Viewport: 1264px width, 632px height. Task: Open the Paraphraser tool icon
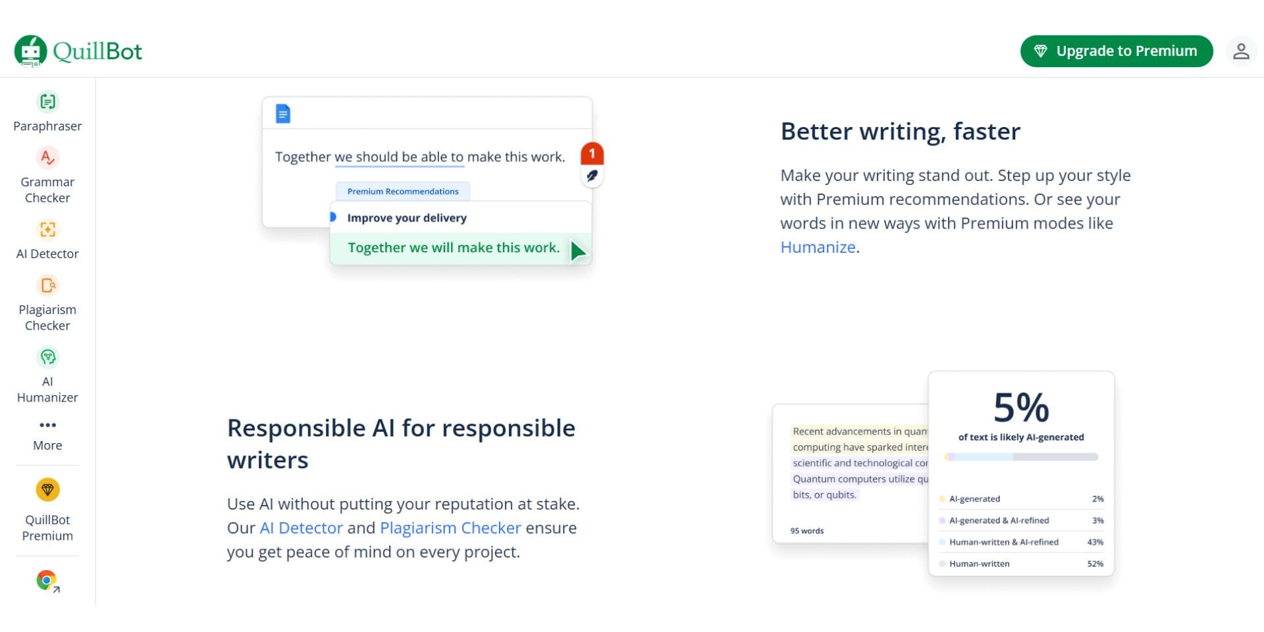click(x=47, y=102)
